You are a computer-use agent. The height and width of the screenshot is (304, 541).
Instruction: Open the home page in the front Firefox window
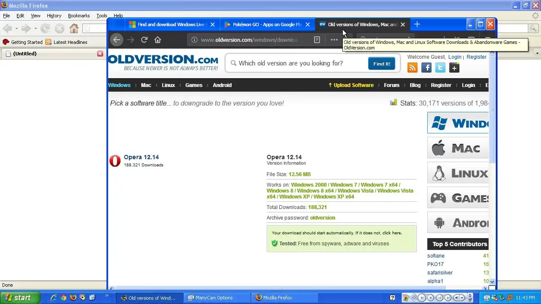[x=158, y=40]
